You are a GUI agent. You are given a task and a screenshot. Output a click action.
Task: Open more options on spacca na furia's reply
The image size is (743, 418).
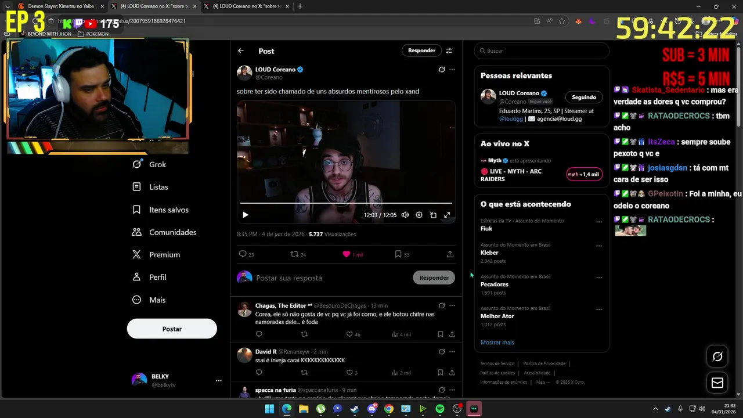click(452, 390)
